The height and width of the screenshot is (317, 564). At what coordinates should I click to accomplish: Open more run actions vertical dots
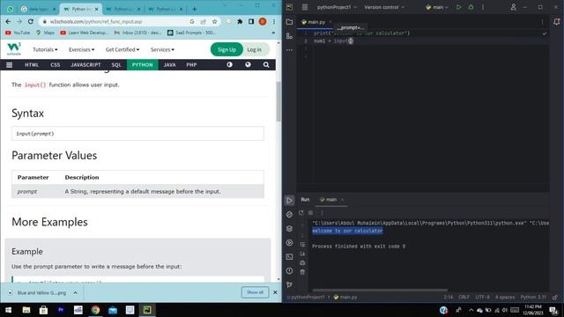click(x=483, y=7)
